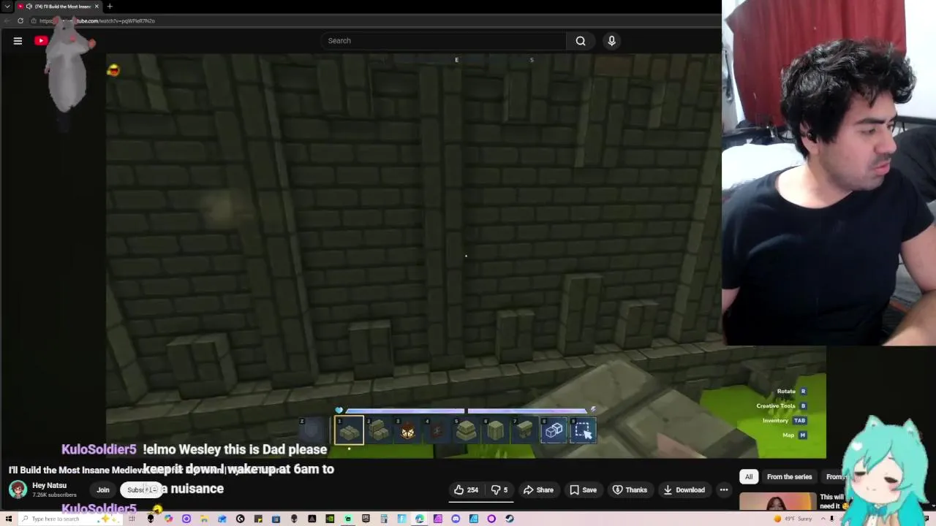Select the cube paste tool in hotbar

[x=554, y=430]
